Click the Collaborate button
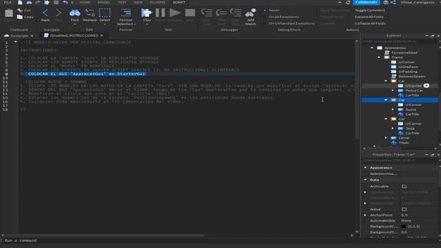Image resolution: width=441 pixels, height=248 pixels. pos(366,2)
